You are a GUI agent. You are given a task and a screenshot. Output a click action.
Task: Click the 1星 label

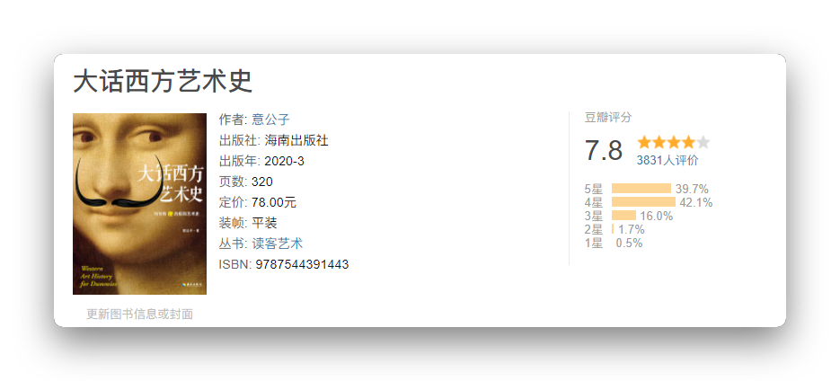pos(594,243)
